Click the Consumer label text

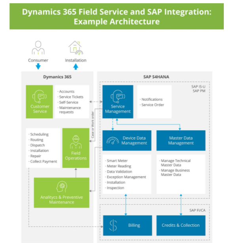point(38,60)
